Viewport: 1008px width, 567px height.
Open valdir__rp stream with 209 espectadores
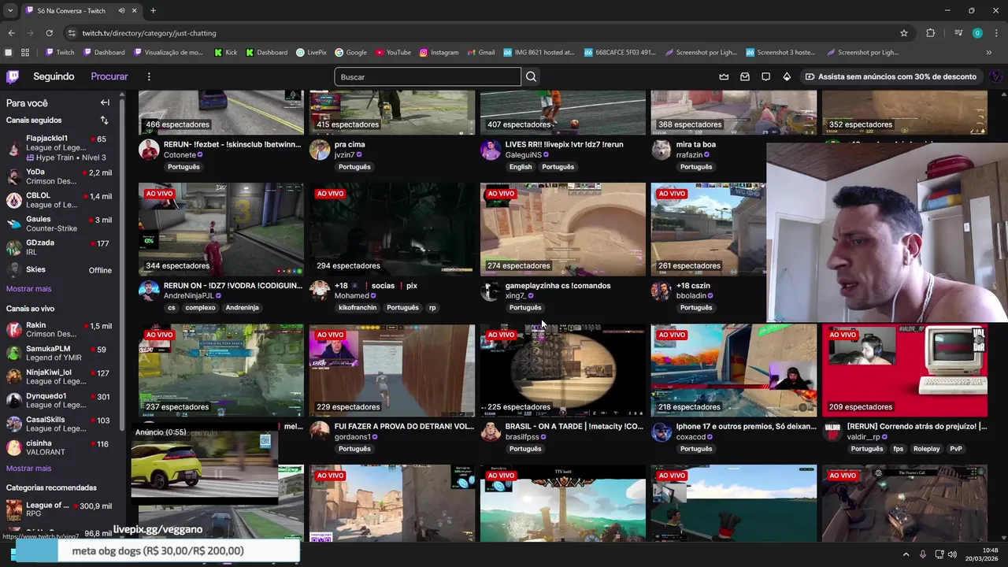905,370
